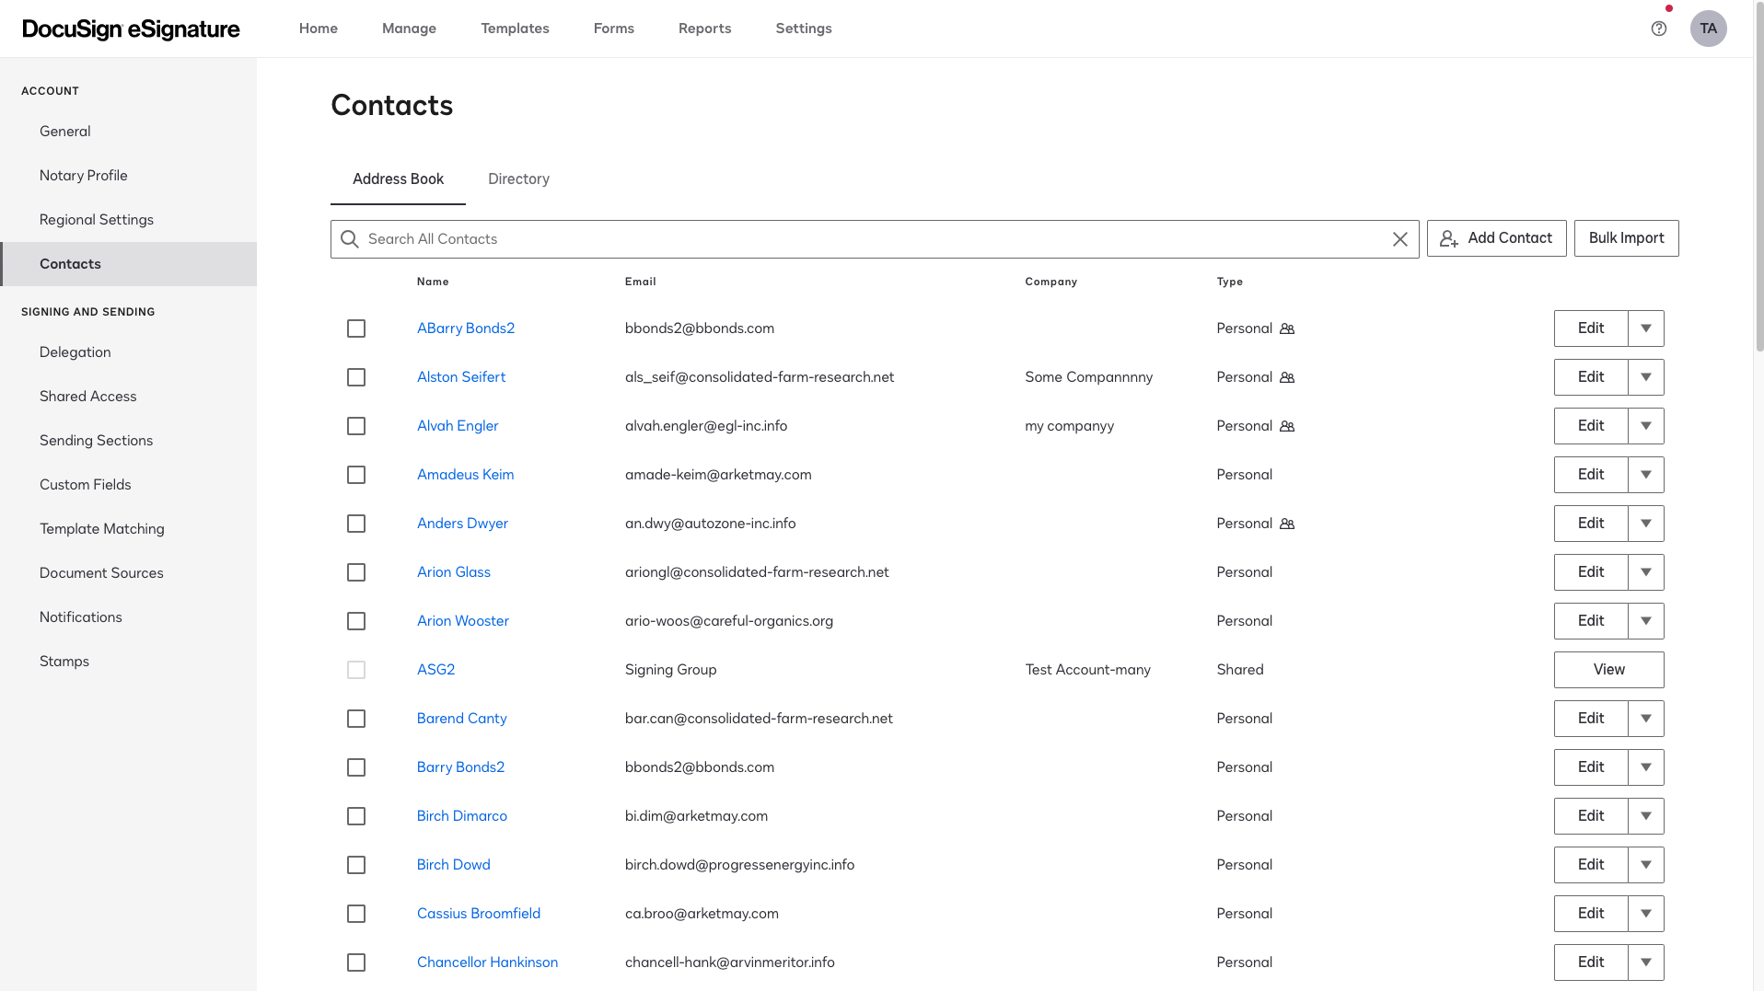This screenshot has width=1764, height=991.
Task: Click the shared people icon in Alston Seifert row
Action: 1287,377
